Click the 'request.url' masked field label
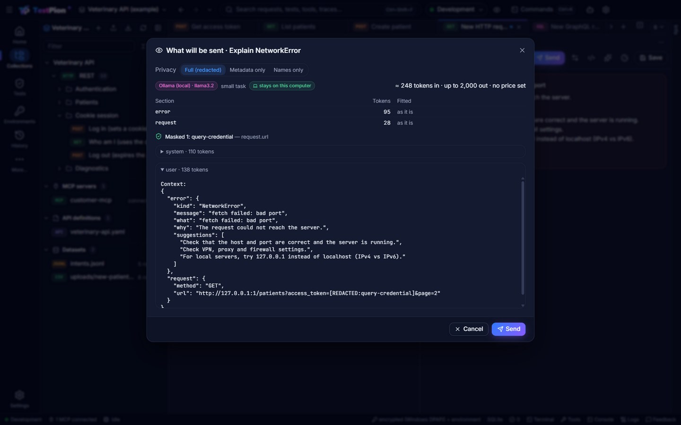 pos(254,137)
